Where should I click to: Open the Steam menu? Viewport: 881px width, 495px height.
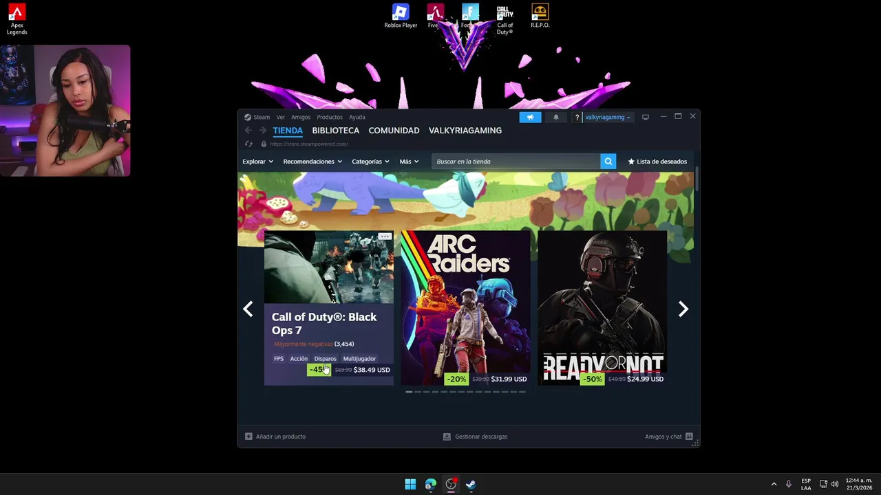(257, 117)
